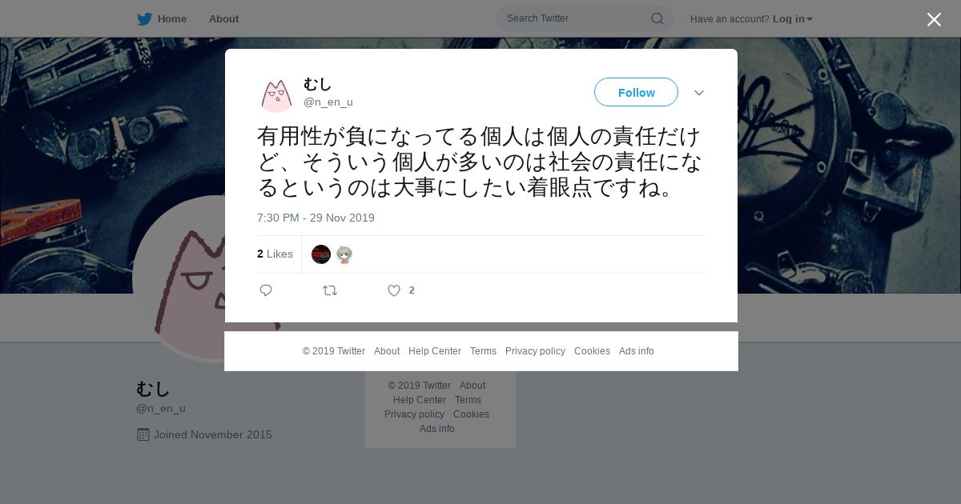Image resolution: width=961 pixels, height=504 pixels.
Task: Open the @n_en_u handle in tweet header
Action: pyautogui.click(x=328, y=102)
